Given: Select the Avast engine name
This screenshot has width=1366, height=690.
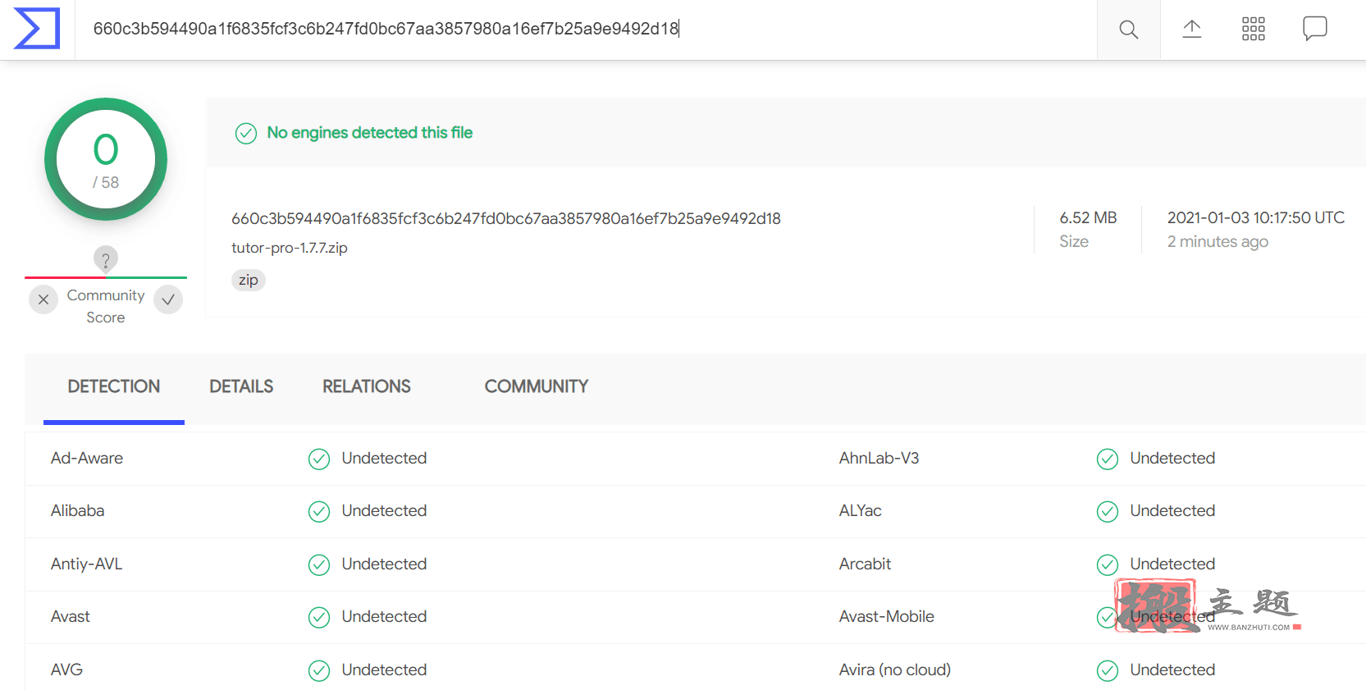Looking at the screenshot, I should click(x=71, y=616).
